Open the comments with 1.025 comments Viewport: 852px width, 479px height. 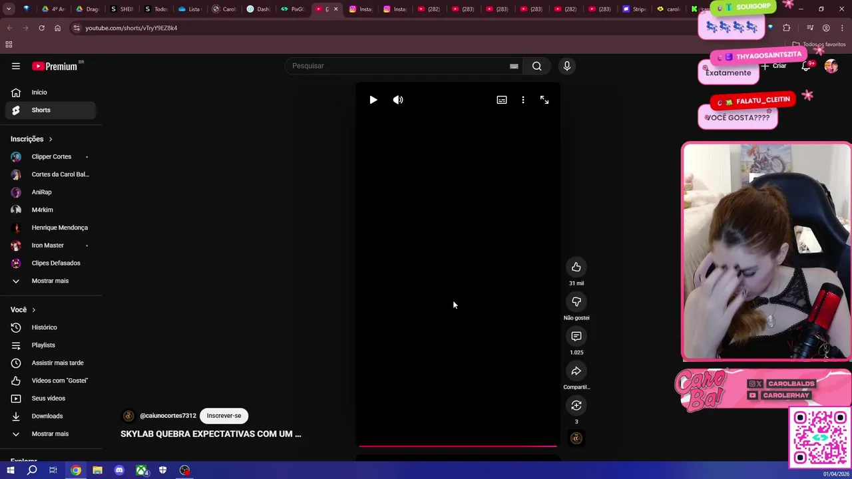[x=576, y=336]
